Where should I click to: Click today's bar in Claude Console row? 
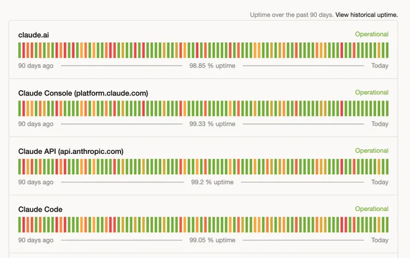point(387,108)
